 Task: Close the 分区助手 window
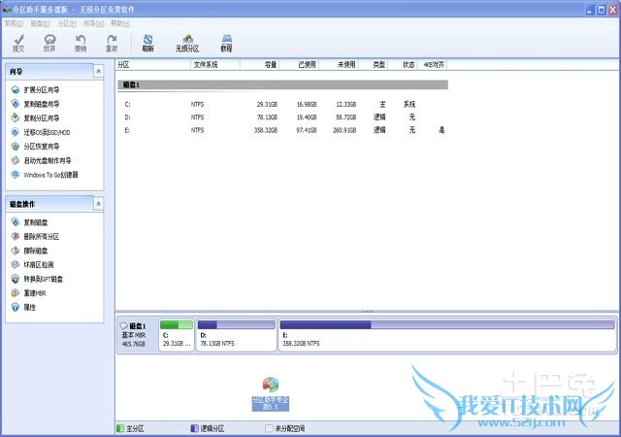613,10
